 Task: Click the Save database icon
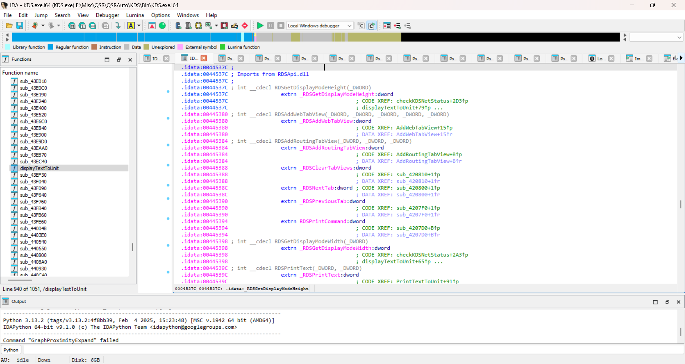[x=20, y=26]
